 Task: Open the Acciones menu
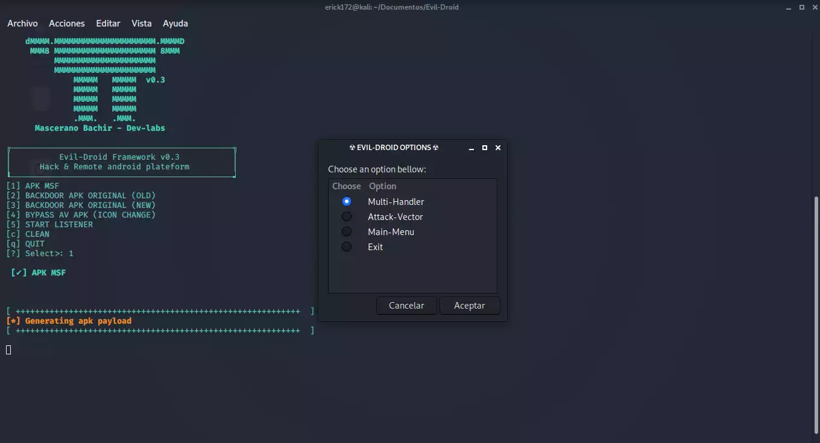click(x=67, y=24)
